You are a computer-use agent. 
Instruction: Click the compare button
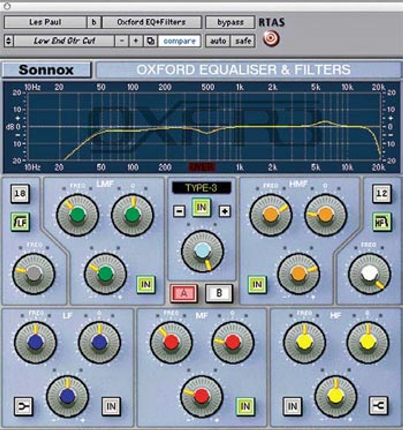tap(179, 41)
